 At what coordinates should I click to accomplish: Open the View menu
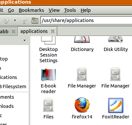click(x=54, y=10)
